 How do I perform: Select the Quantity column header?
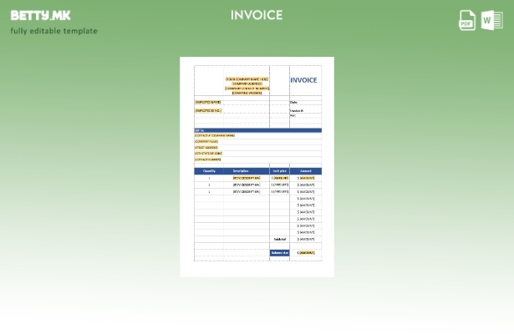(209, 171)
